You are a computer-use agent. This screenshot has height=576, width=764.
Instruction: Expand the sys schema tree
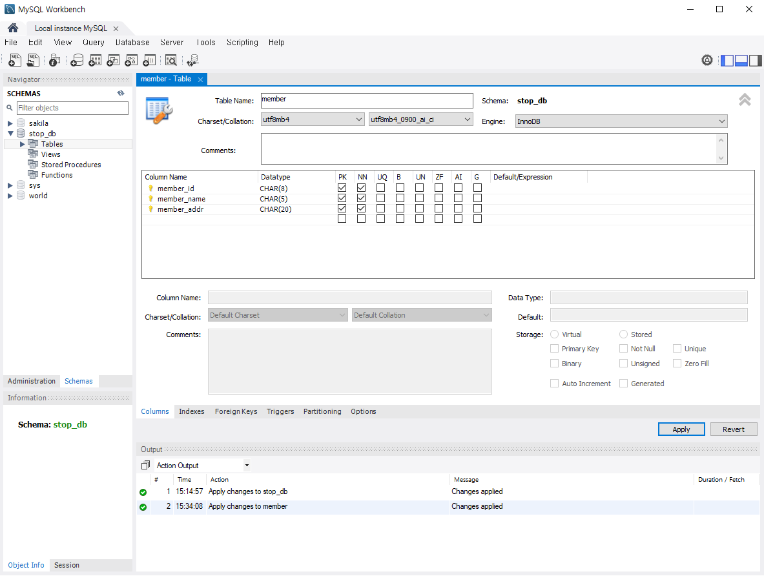(10, 186)
